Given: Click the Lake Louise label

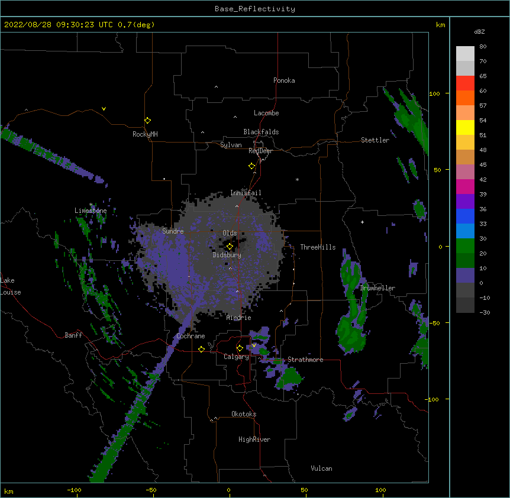Looking at the screenshot, I should (x=11, y=286).
